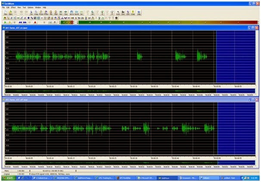
Task: Open the Tool menu
Action: click(24, 7)
